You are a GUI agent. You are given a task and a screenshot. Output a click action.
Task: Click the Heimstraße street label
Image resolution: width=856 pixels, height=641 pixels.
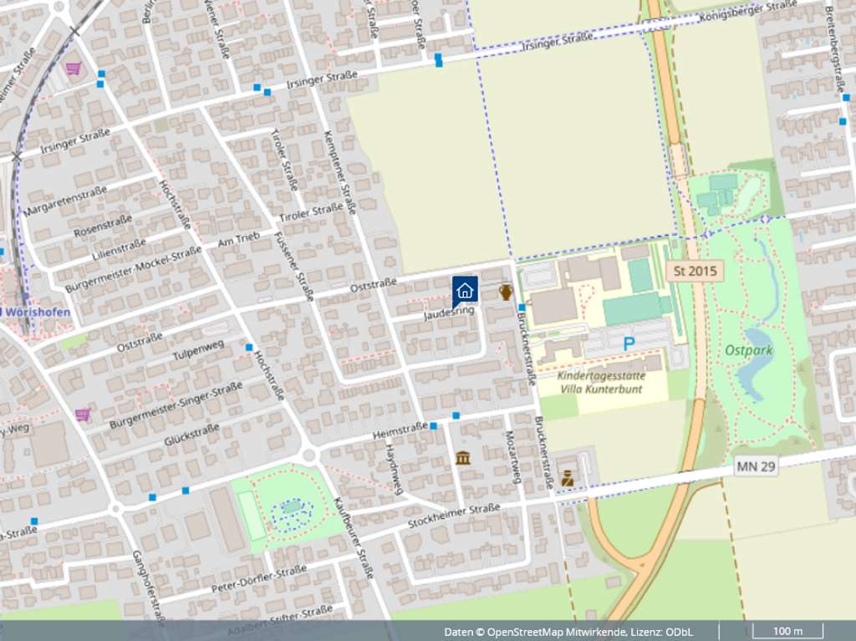coord(400,433)
